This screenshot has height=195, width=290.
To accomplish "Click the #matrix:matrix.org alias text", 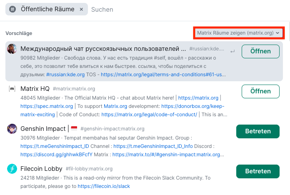I will click(74, 89).
